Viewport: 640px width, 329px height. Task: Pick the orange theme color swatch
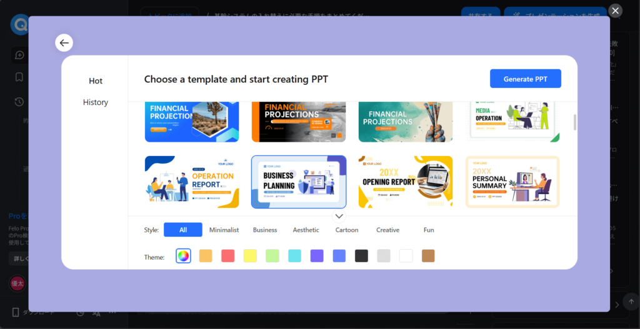(206, 256)
